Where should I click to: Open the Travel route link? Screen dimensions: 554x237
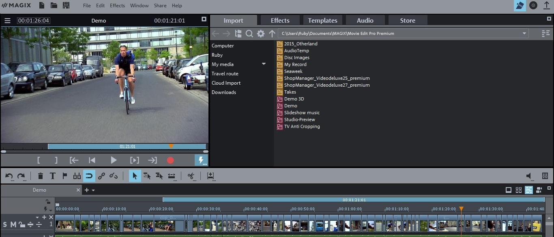click(225, 74)
